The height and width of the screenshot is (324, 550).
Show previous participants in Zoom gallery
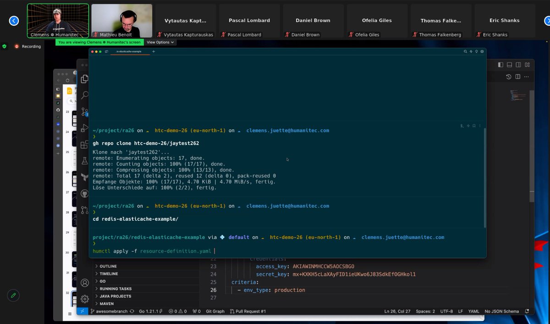[14, 21]
